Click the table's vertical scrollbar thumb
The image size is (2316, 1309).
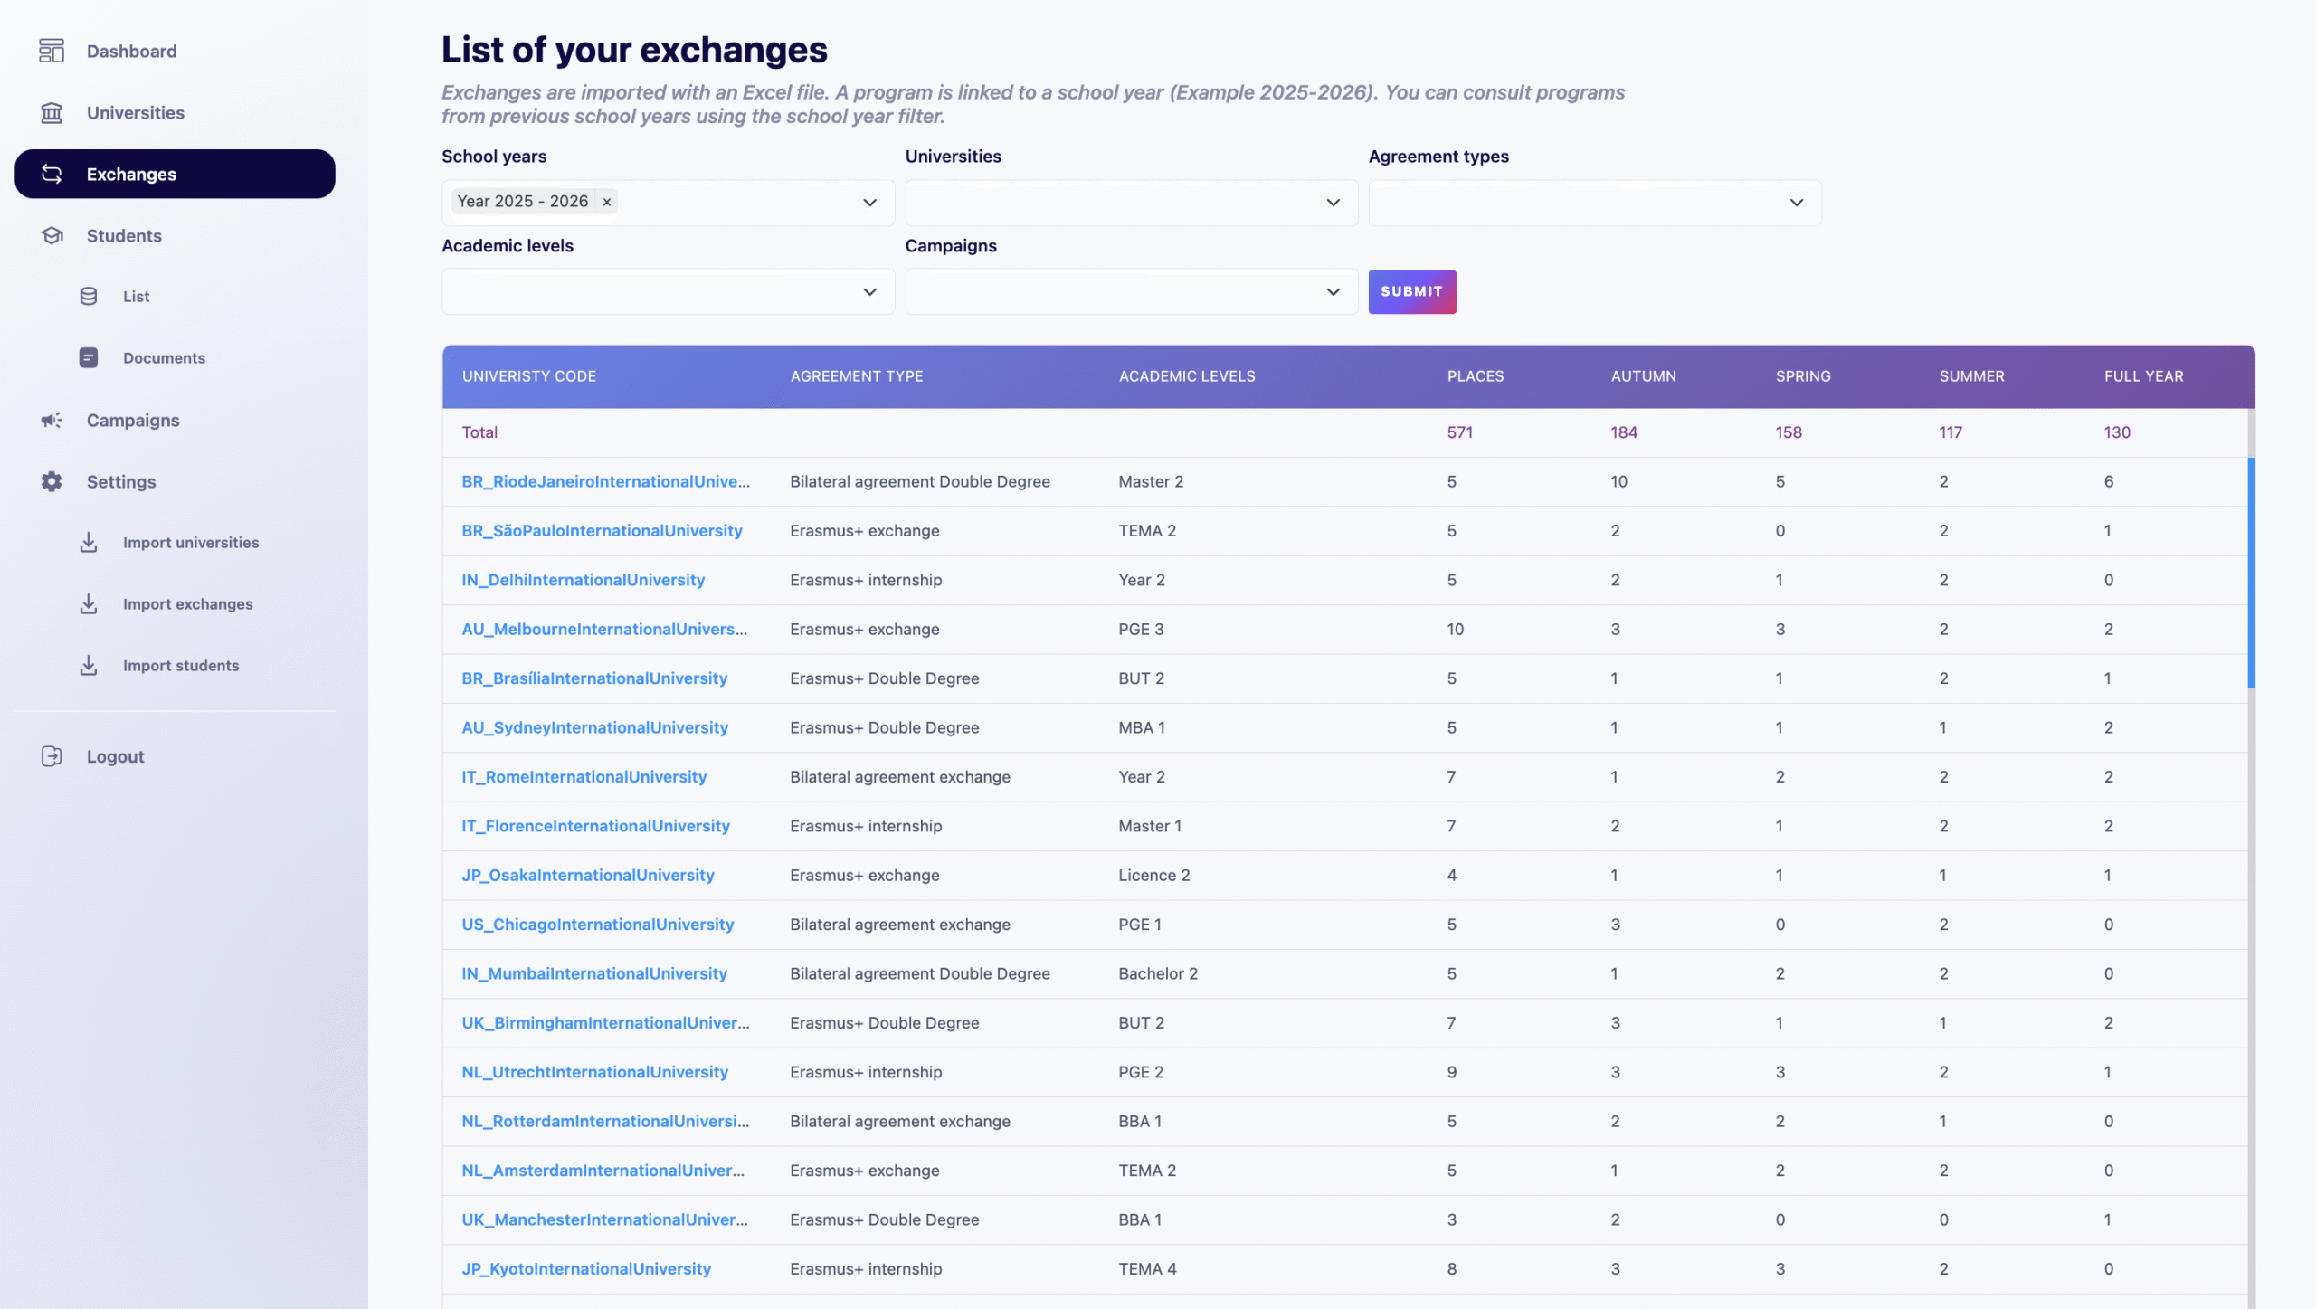(2251, 572)
